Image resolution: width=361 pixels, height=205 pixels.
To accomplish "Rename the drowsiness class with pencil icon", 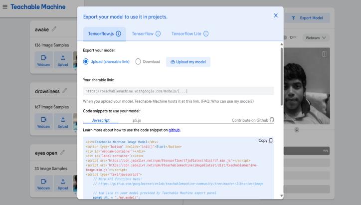I will [x=65, y=91].
